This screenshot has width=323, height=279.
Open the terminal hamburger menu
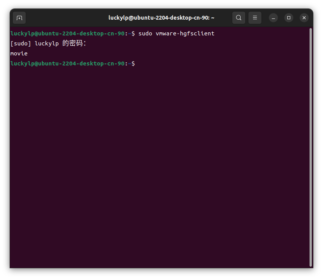click(x=255, y=18)
